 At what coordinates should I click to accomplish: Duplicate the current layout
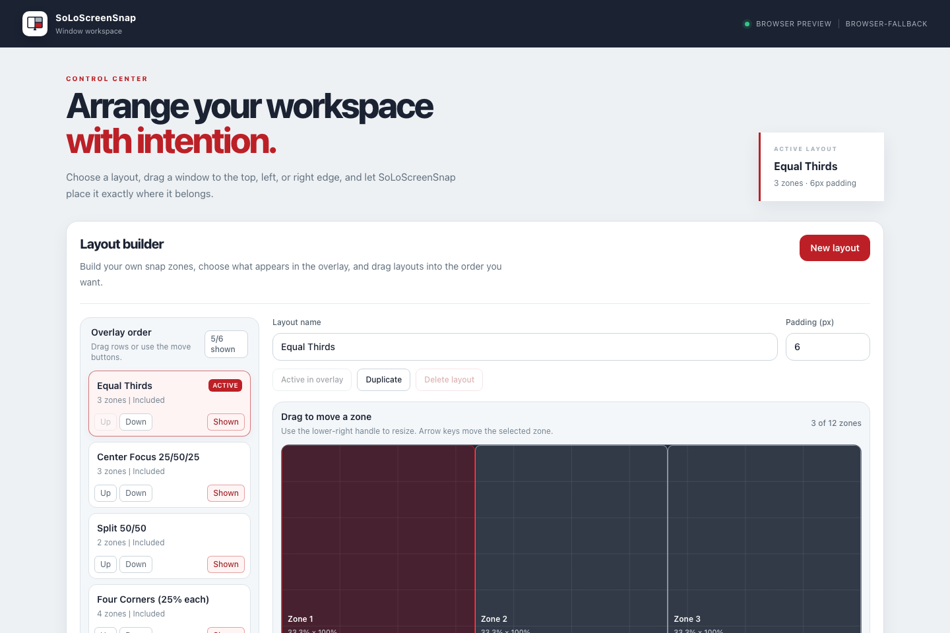click(384, 380)
